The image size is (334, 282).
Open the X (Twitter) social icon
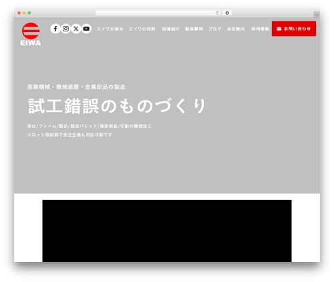(76, 29)
